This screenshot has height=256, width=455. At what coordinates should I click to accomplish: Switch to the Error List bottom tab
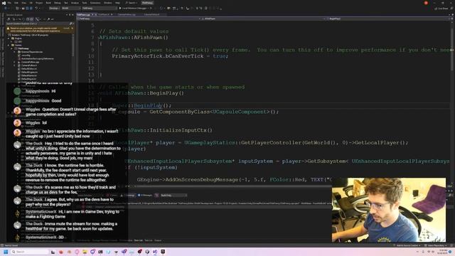point(139,240)
